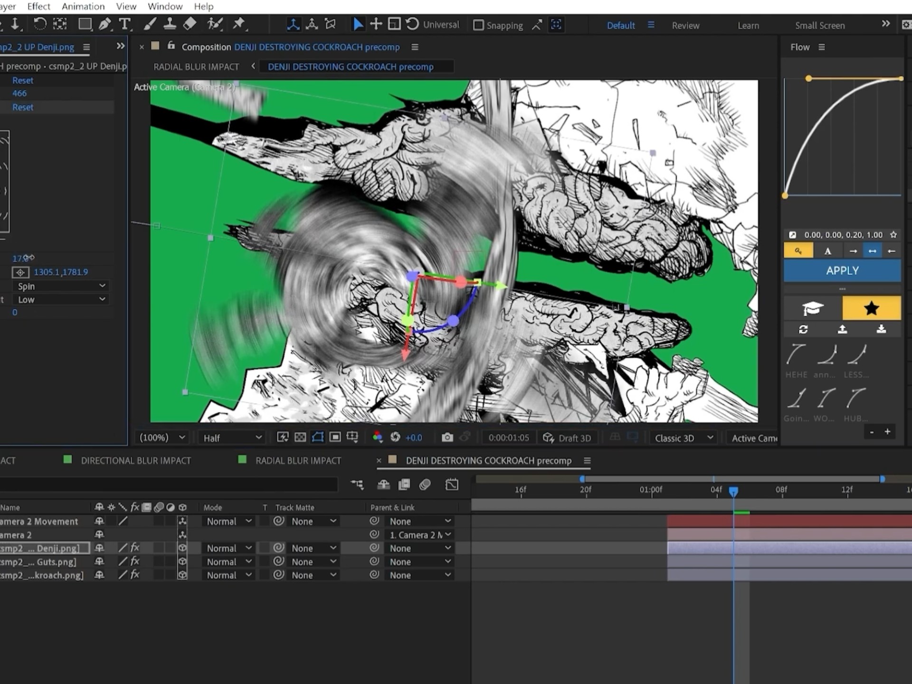Click Flow refresh curve icon
The width and height of the screenshot is (912, 684).
tap(803, 329)
